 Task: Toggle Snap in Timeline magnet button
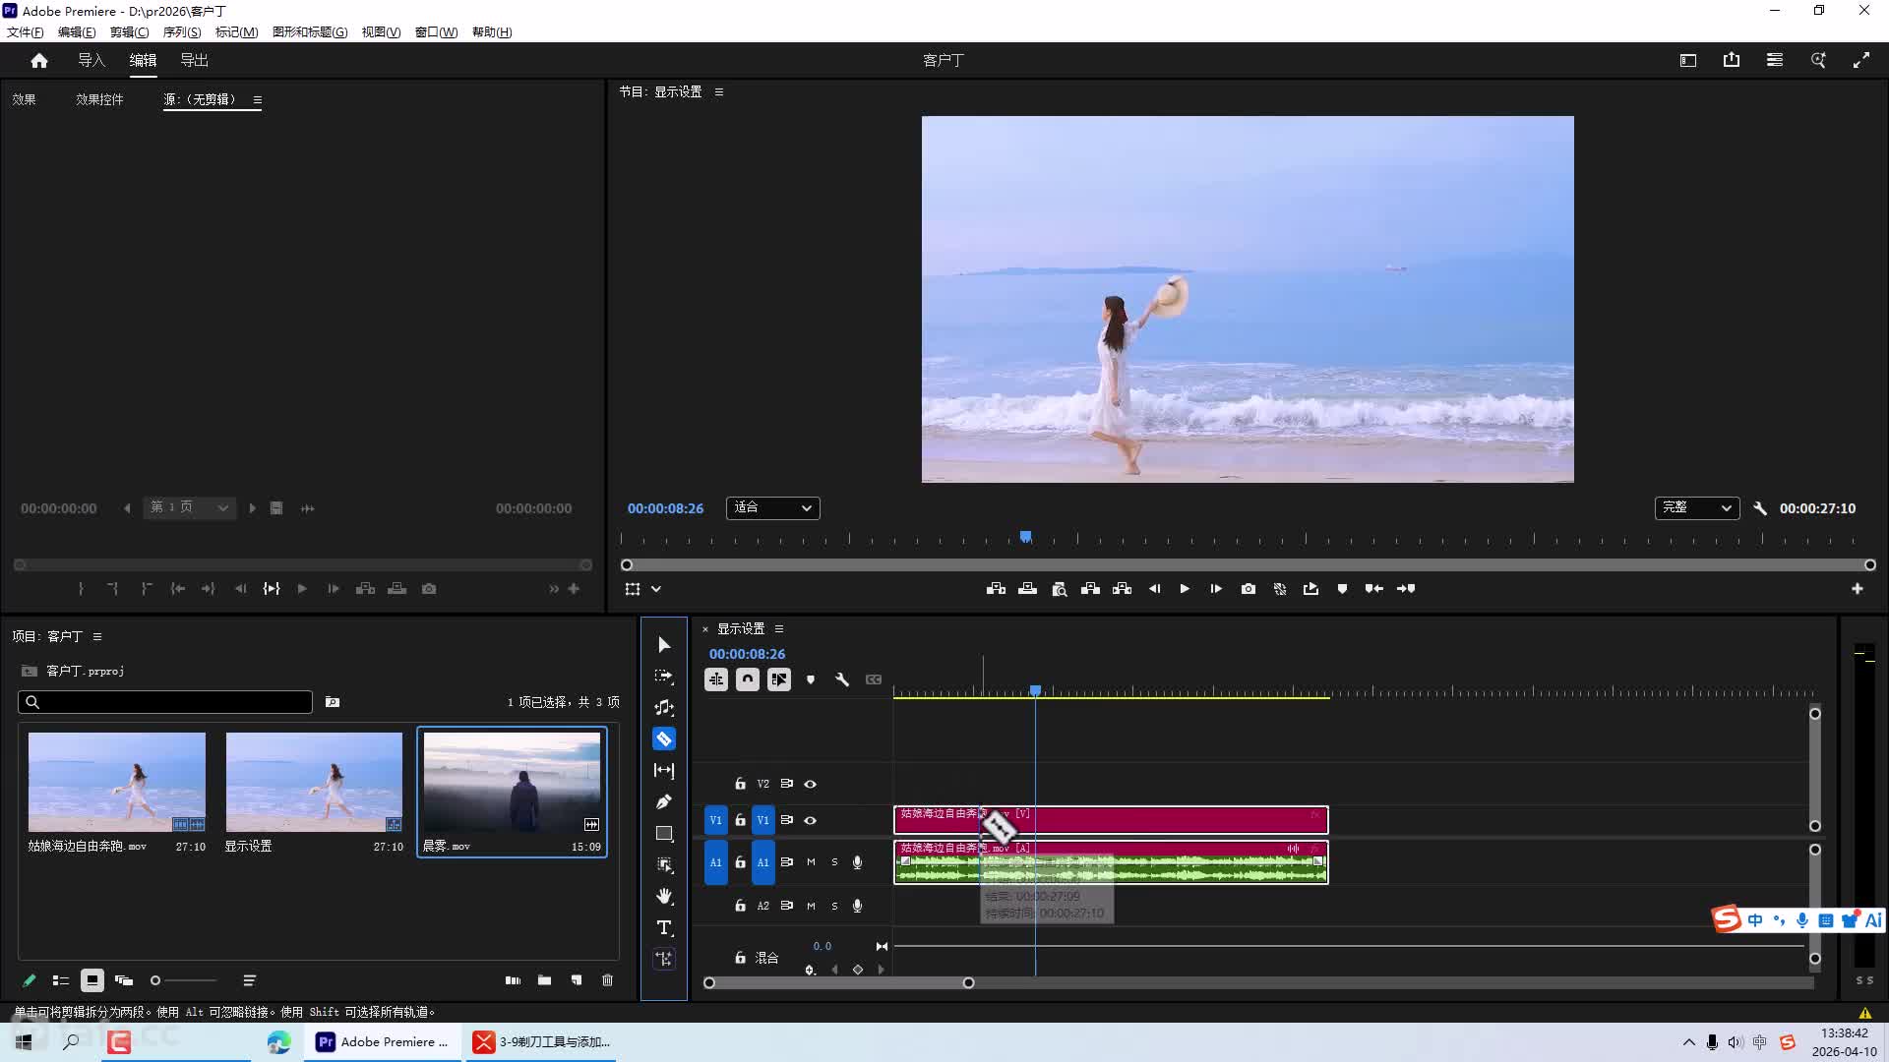click(748, 679)
